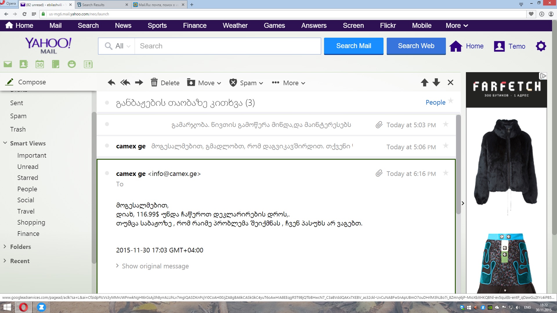Open the All search scope dropdown
This screenshot has height=313, width=557.
(x=117, y=46)
